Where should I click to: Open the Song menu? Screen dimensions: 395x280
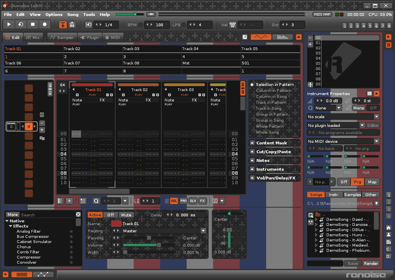(x=73, y=14)
